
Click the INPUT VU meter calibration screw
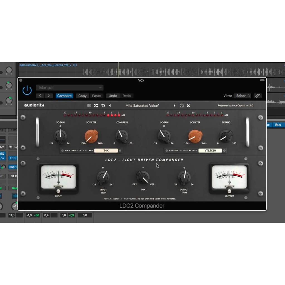[58, 191]
